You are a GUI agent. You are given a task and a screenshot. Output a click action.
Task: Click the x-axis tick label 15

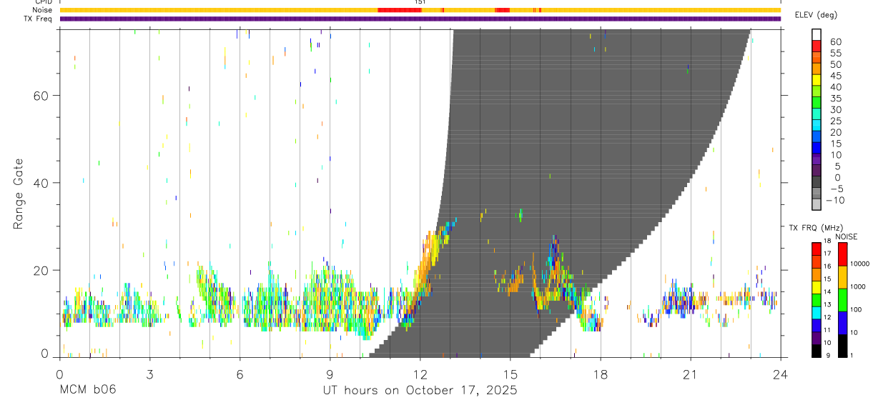(510, 375)
